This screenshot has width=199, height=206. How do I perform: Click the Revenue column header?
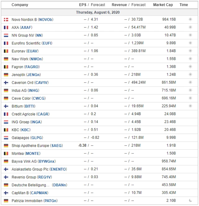(119, 5)
